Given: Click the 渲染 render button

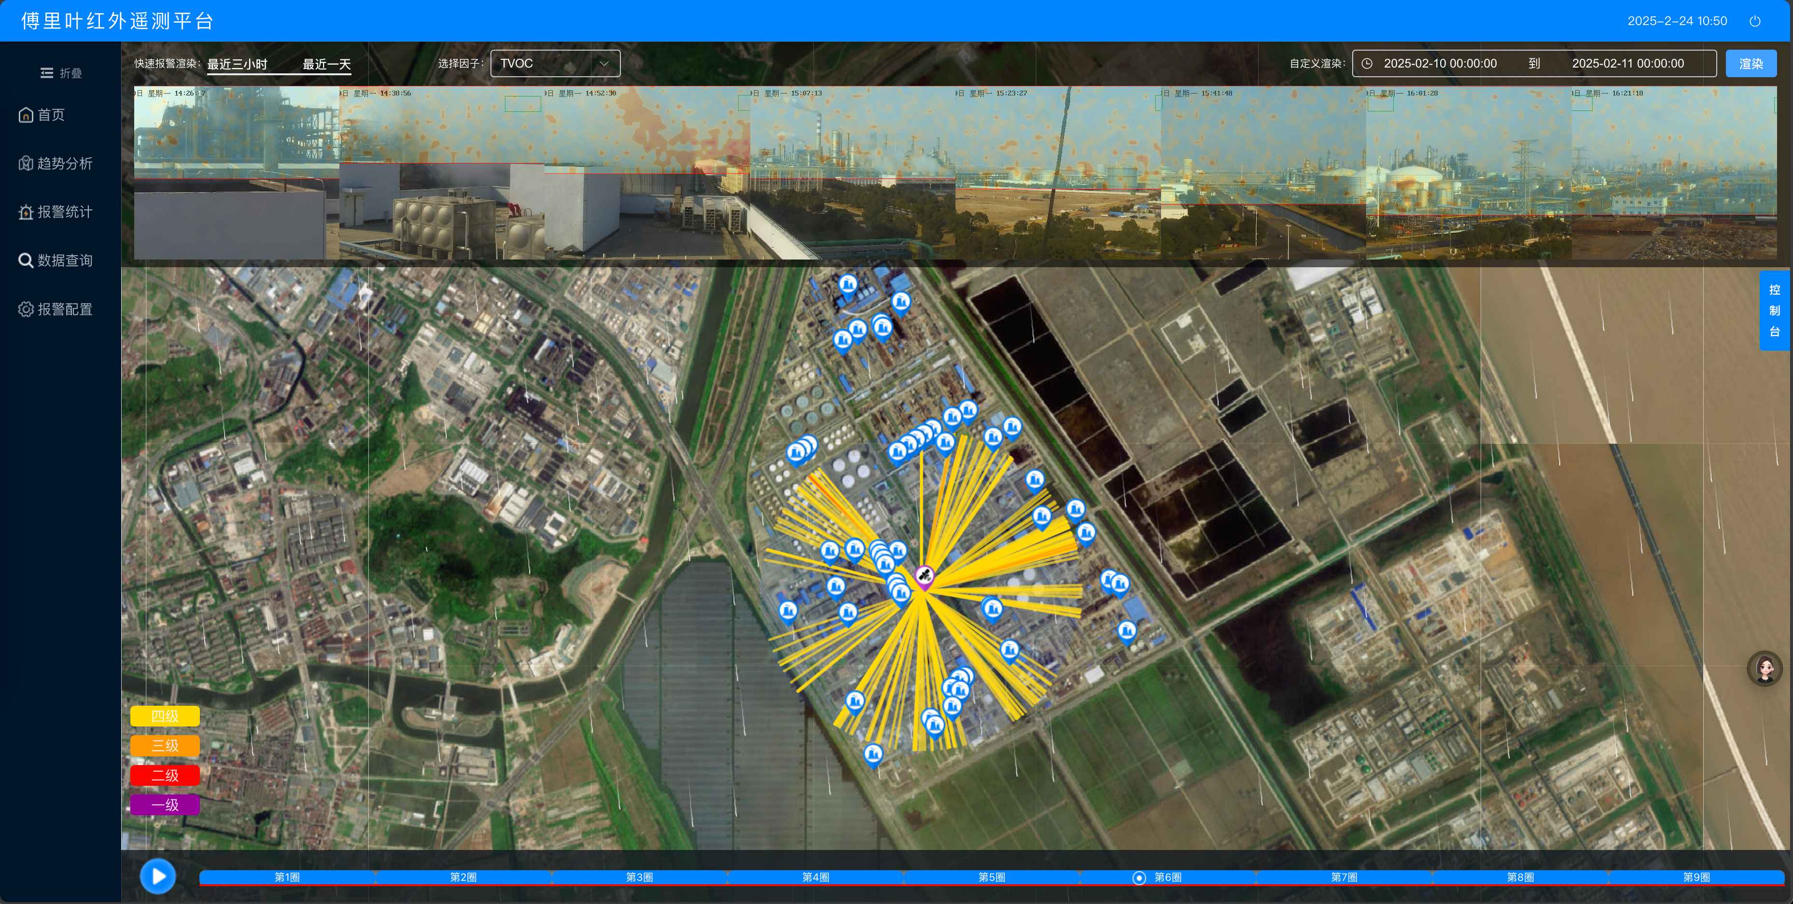Looking at the screenshot, I should coord(1751,64).
